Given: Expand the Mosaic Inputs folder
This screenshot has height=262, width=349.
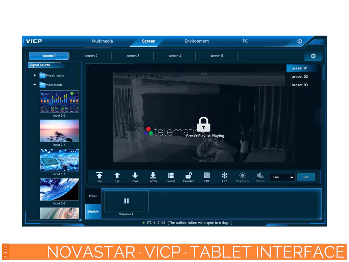Looking at the screenshot, I should [35, 76].
